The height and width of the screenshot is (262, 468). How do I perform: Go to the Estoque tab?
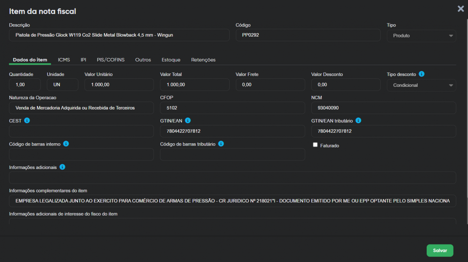[171, 60]
